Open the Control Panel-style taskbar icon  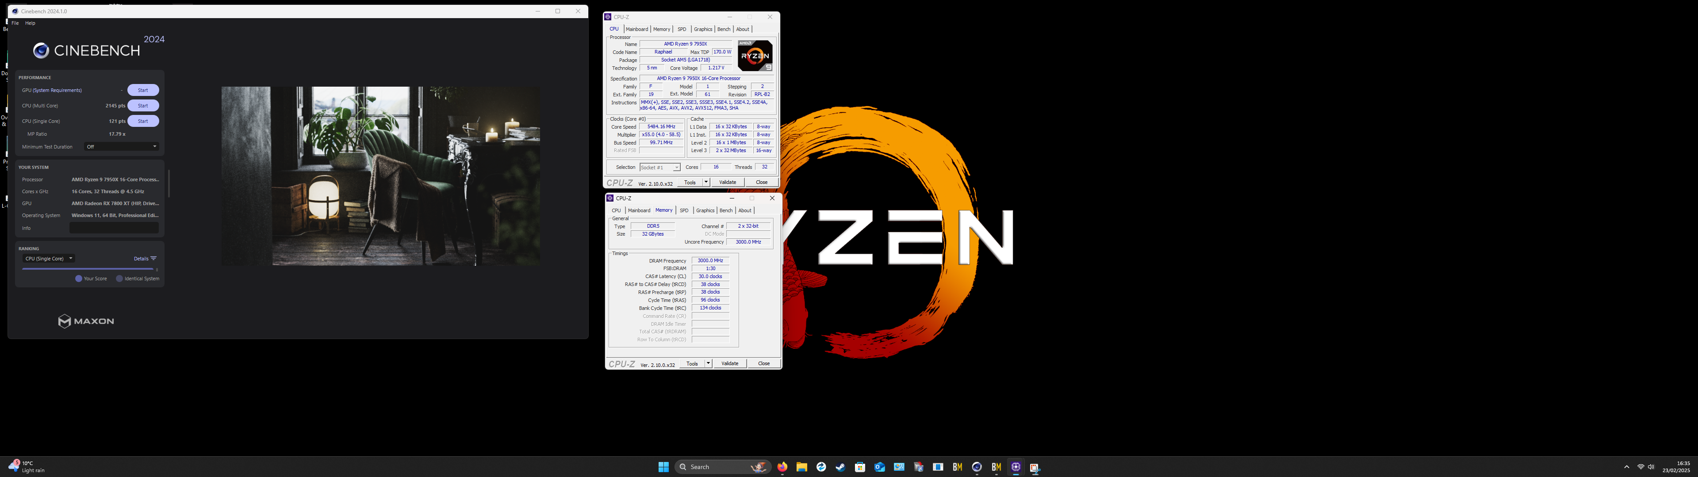pyautogui.click(x=899, y=467)
